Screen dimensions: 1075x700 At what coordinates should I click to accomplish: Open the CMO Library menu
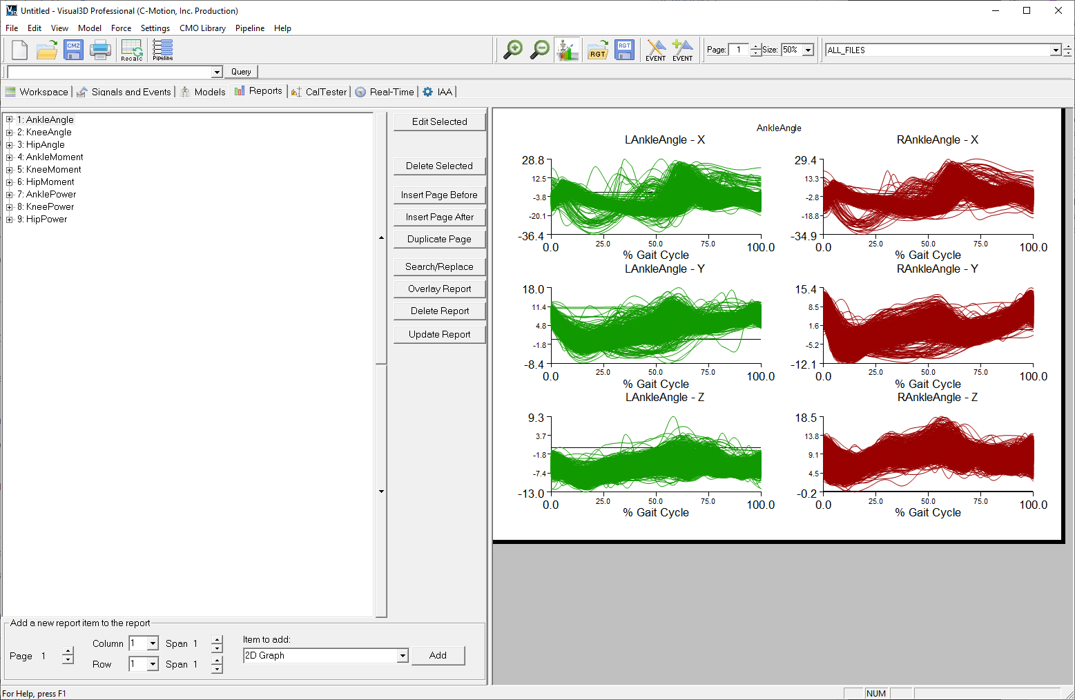point(202,28)
